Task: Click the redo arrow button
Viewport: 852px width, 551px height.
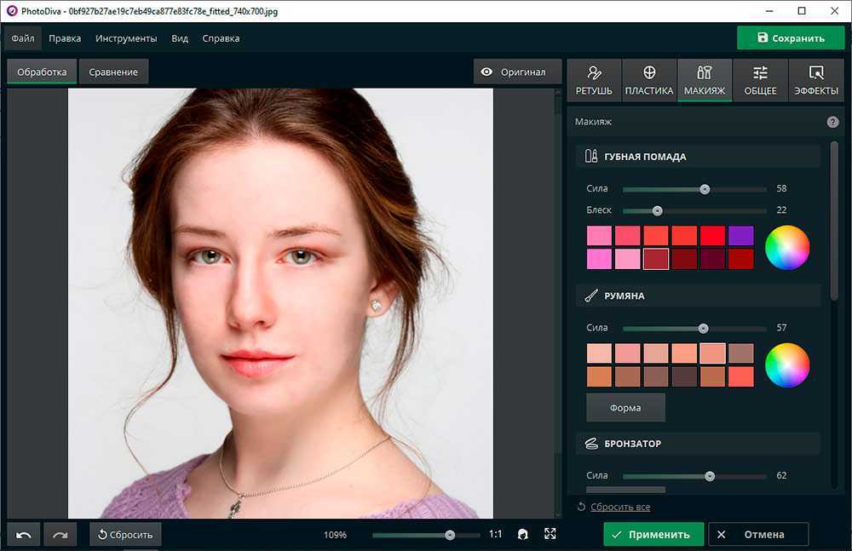Action: coord(60,535)
